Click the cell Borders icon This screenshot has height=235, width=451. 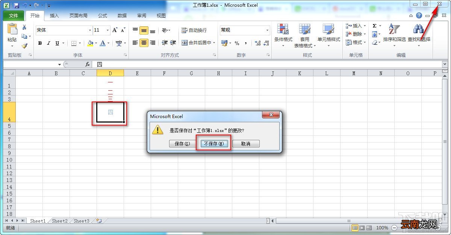click(x=74, y=43)
